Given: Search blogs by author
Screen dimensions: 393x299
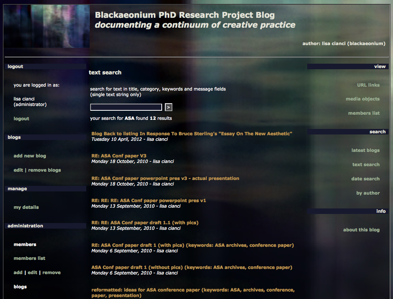Looking at the screenshot, I should coord(368,193).
